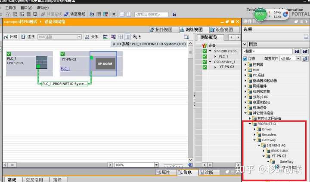Screen dimensions: 310x182
Task: Click the DP-NORM module of YT-PN-02
Action: [105, 64]
